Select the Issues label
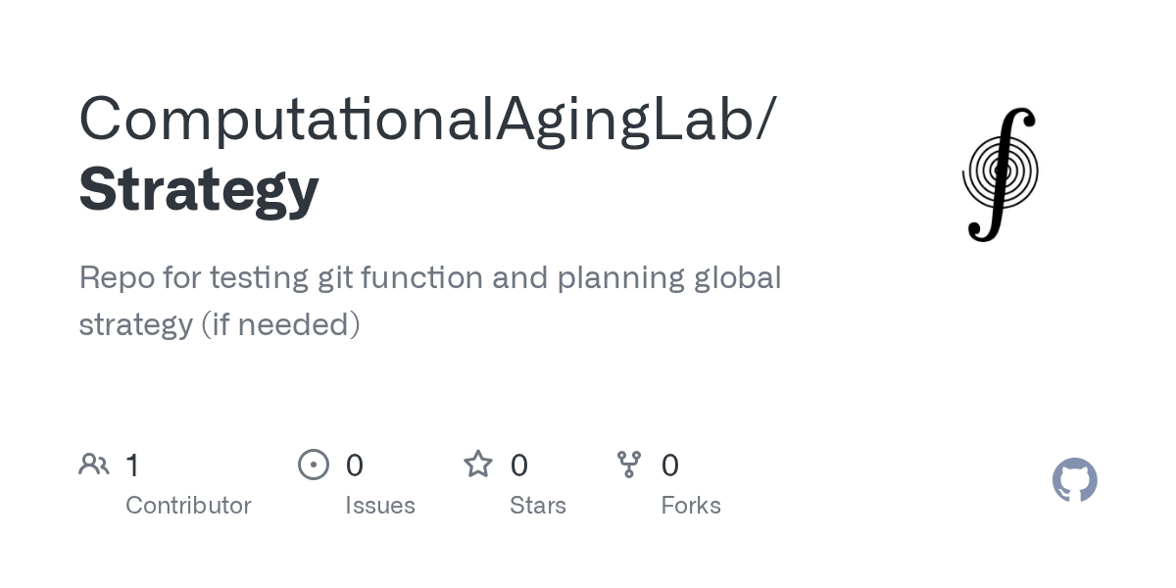 [380, 506]
